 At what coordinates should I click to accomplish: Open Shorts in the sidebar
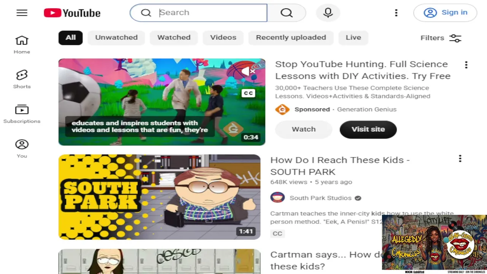pos(22,79)
